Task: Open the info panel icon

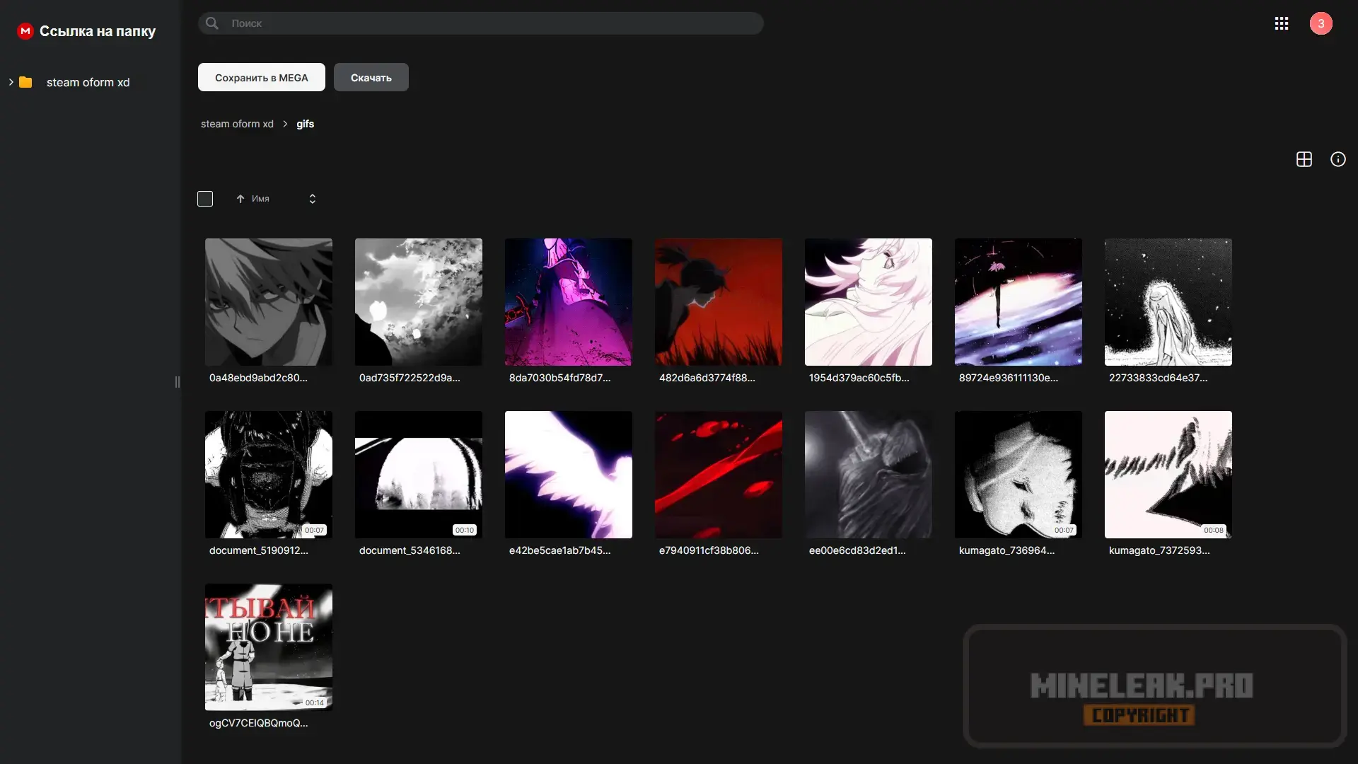Action: pos(1338,159)
